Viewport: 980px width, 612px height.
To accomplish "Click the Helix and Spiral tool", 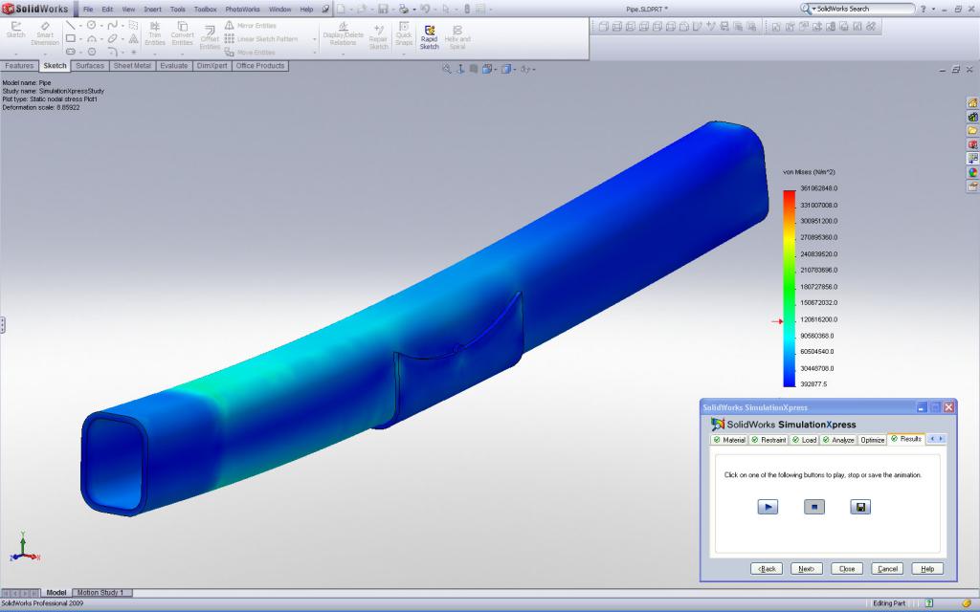I will point(457,37).
